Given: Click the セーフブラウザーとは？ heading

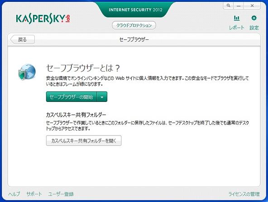Looking at the screenshot, I should 83,68.
